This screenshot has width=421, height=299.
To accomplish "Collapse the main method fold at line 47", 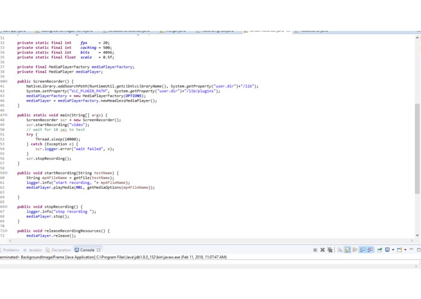I will (6, 115).
